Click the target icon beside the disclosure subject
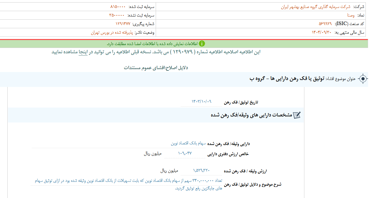369x198 pixels. pos(362,79)
